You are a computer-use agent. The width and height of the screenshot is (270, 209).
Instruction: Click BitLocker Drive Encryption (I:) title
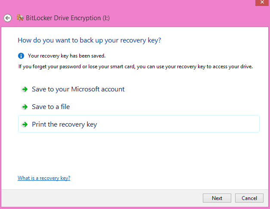click(x=68, y=18)
